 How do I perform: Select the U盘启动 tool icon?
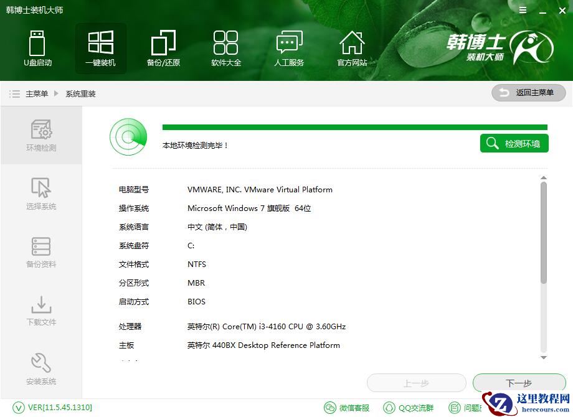click(x=38, y=48)
